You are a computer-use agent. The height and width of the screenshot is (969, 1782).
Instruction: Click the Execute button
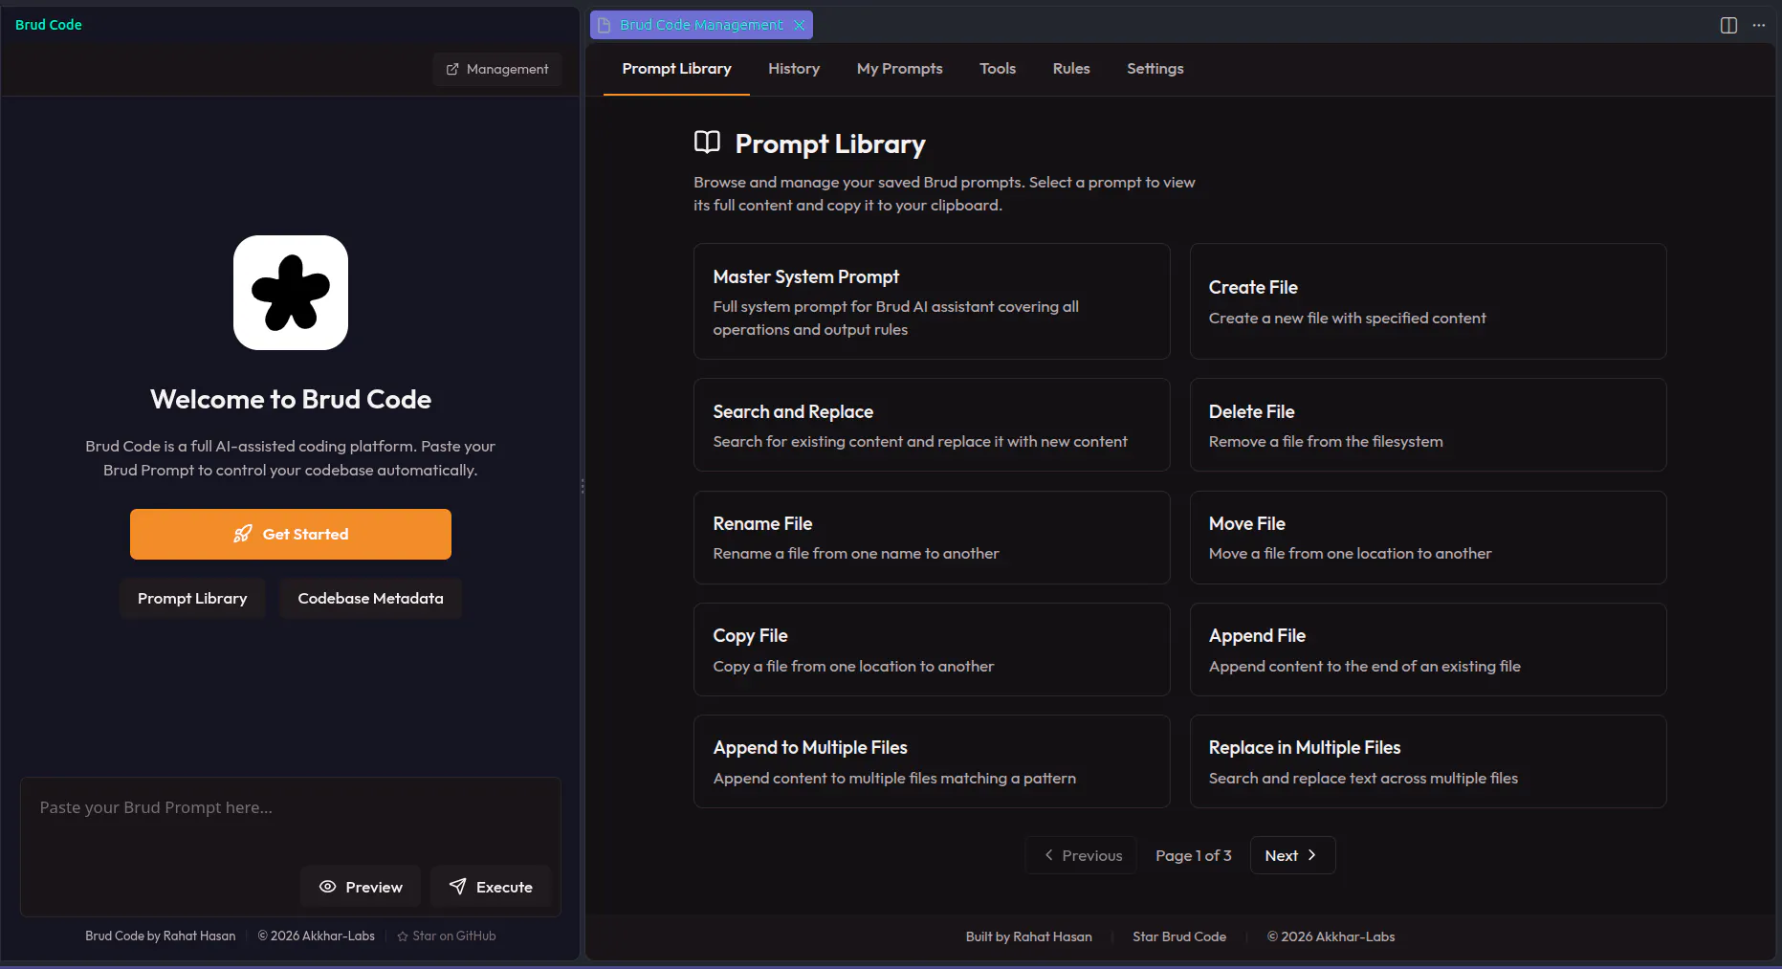[x=491, y=887]
